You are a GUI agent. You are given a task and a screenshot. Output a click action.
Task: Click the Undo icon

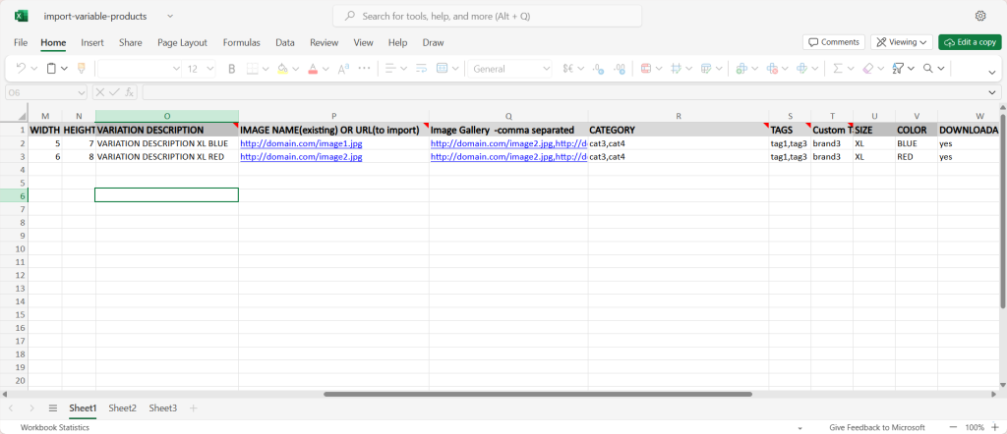click(x=22, y=69)
